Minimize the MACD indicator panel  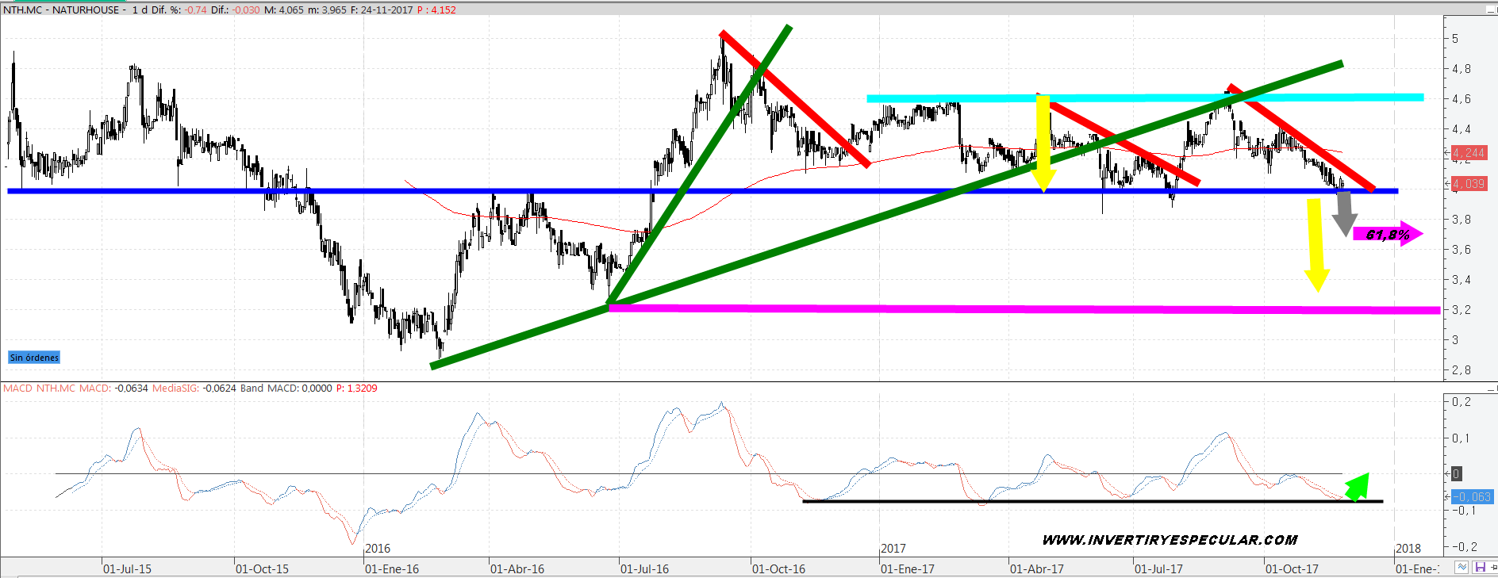[1491, 389]
